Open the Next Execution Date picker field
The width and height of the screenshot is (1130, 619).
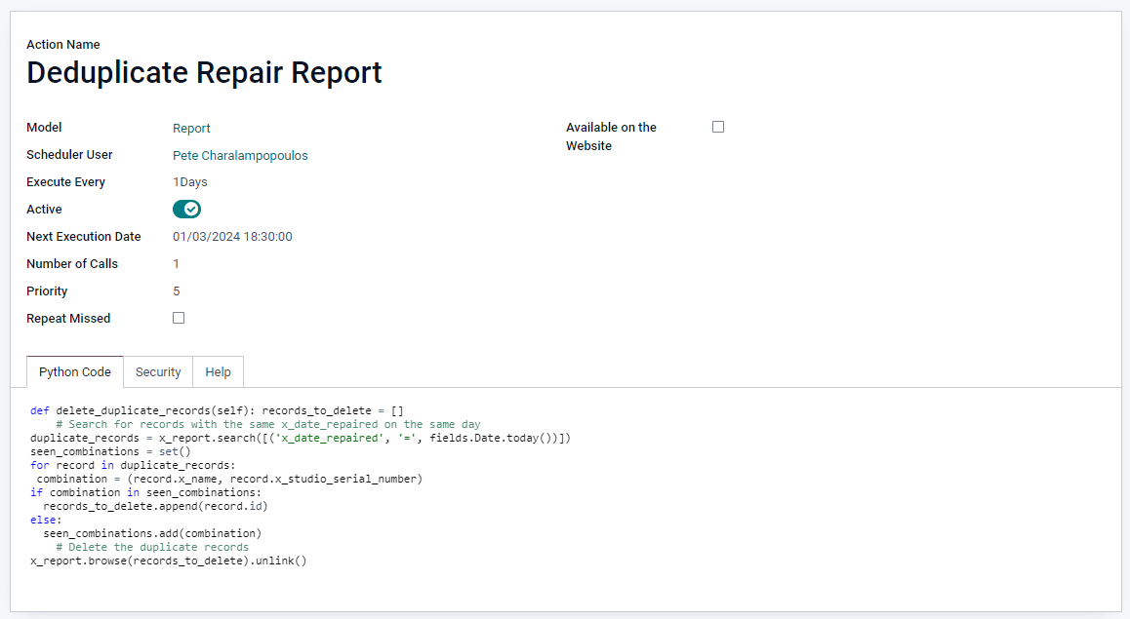(x=232, y=237)
